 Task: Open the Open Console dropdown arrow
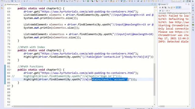click(x=169, y=11)
